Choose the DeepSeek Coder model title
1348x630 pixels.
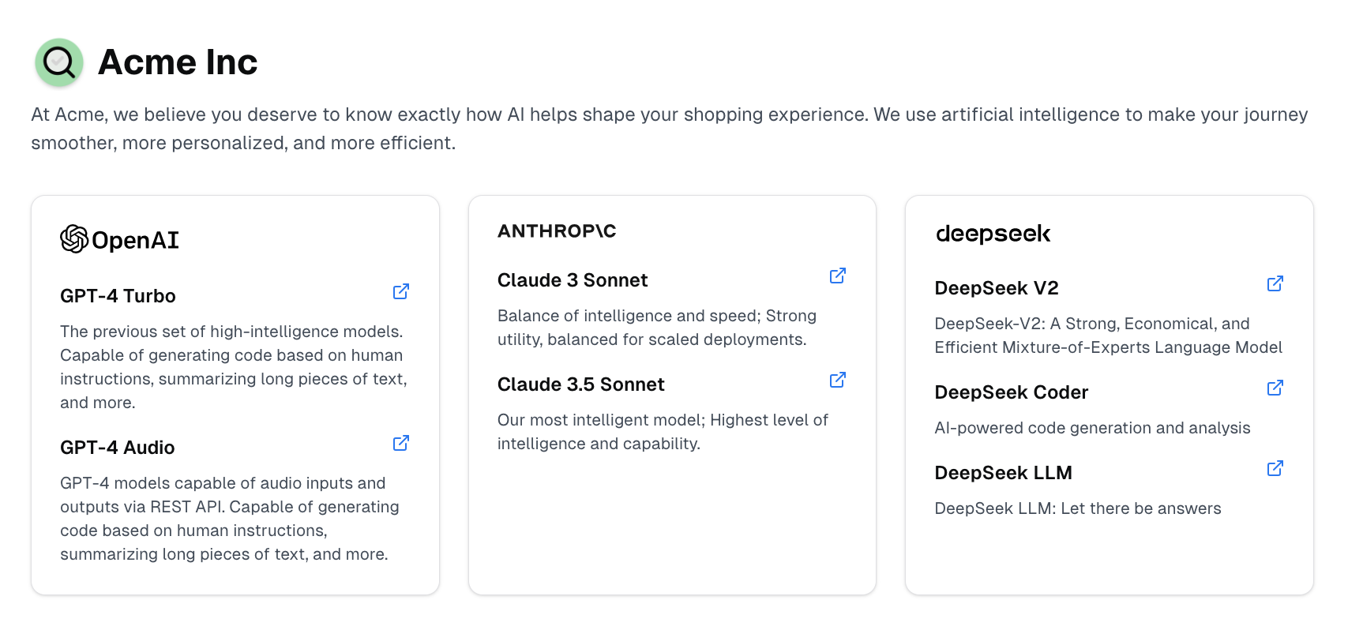1011,392
